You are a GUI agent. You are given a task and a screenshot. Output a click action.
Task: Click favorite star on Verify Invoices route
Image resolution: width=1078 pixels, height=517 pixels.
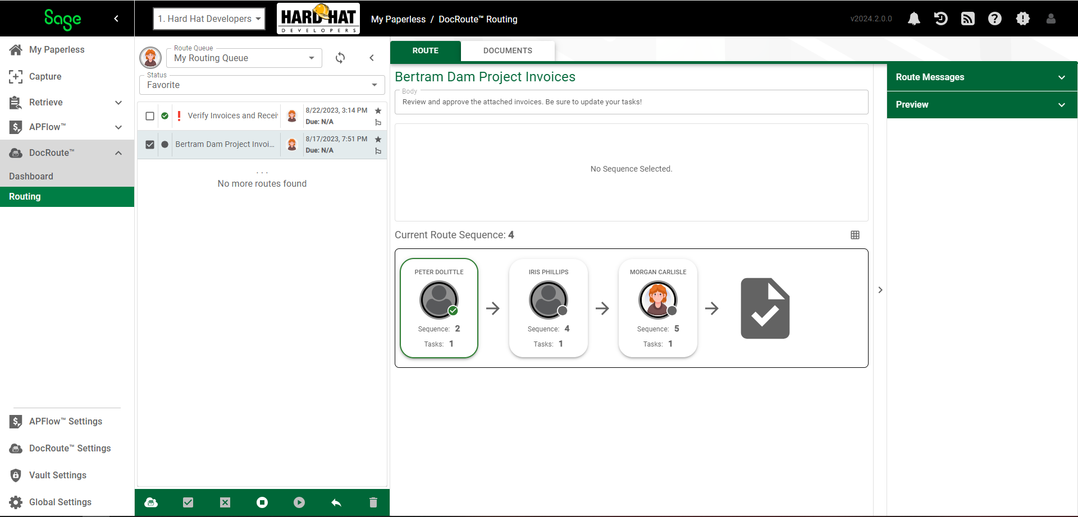tap(378, 110)
